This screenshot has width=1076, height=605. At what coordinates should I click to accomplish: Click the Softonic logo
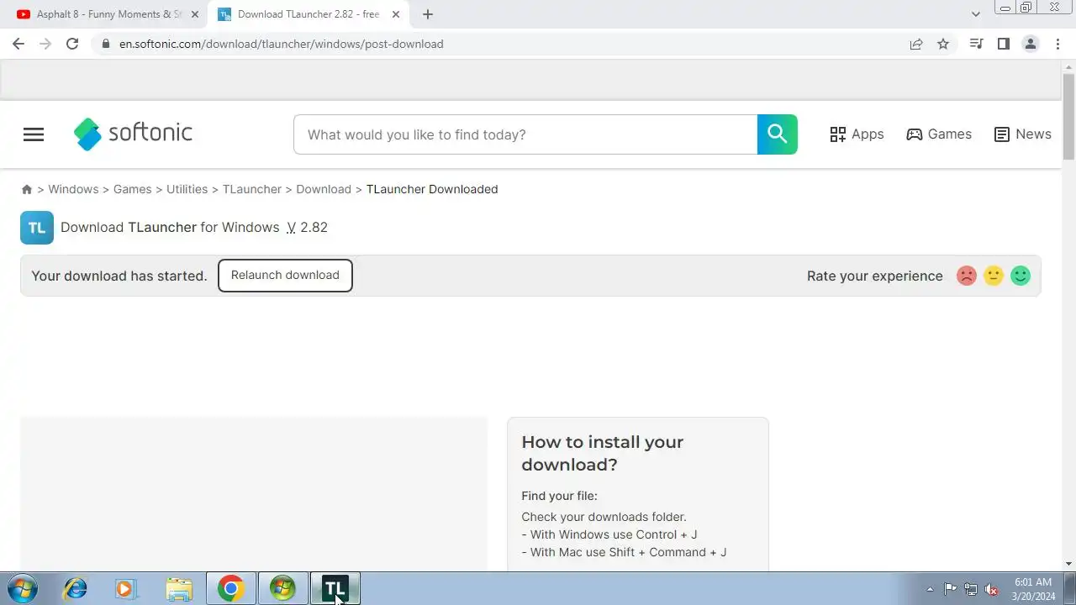(133, 134)
